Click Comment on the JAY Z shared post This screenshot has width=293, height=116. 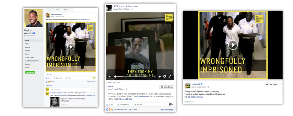(123, 105)
